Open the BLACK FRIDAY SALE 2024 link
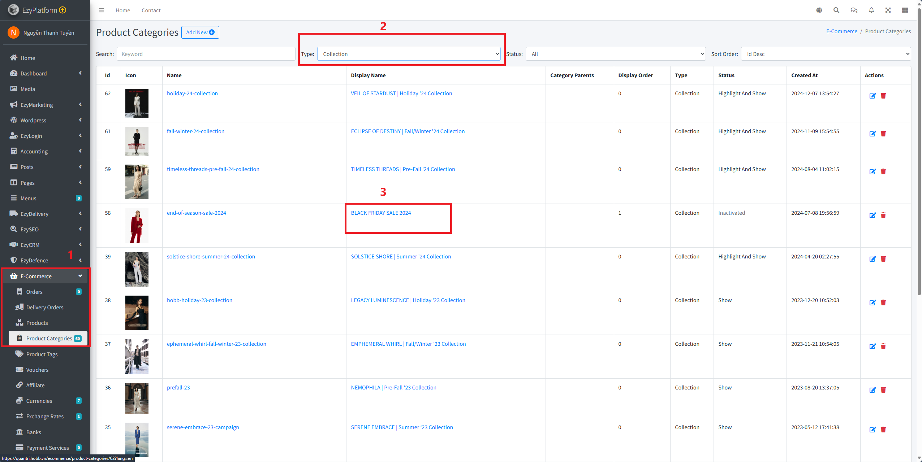922x462 pixels. [x=381, y=213]
